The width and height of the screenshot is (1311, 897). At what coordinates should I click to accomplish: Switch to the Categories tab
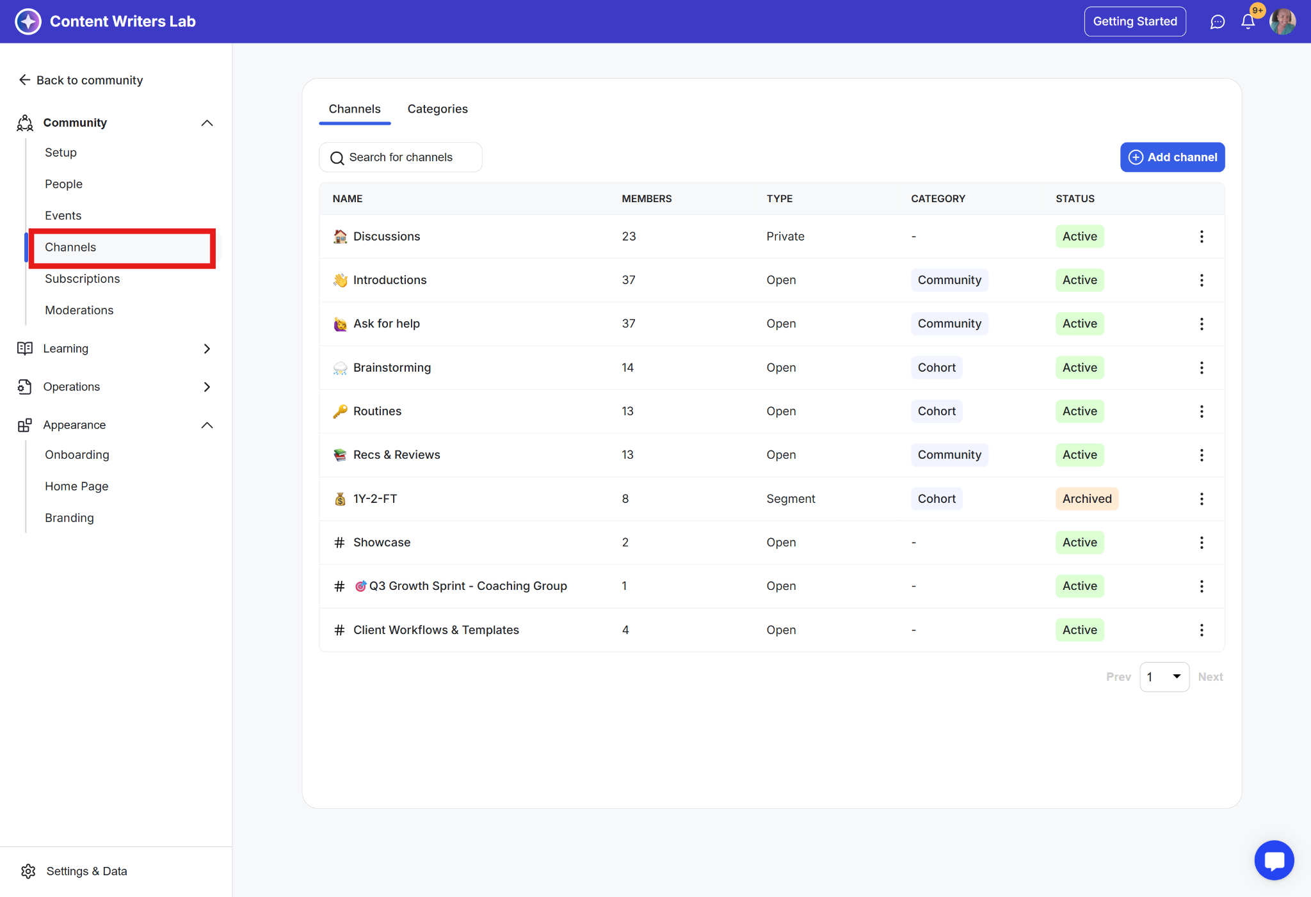437,109
